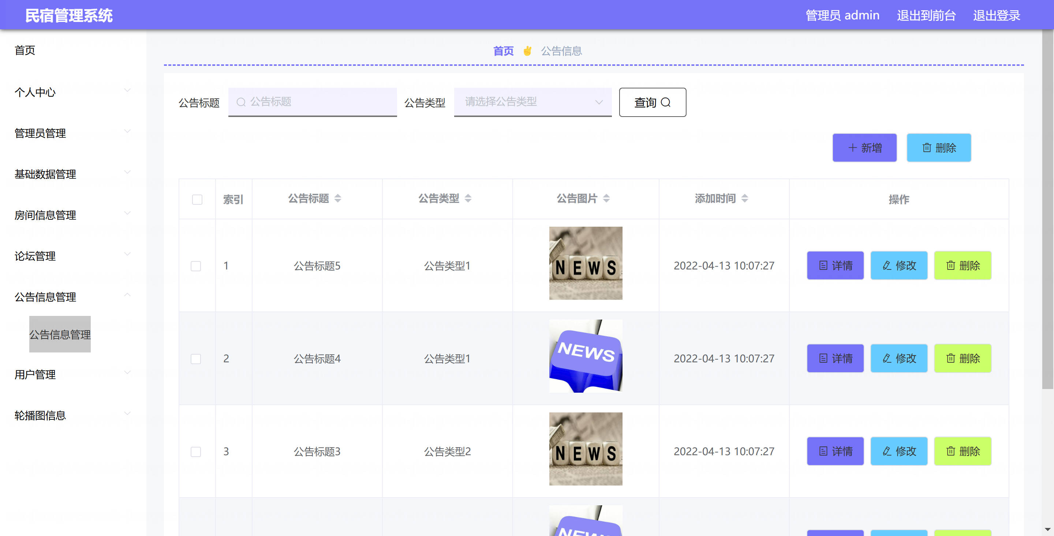Expand 用户管理 sidebar menu

click(73, 374)
